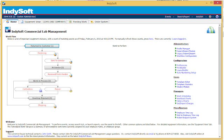224x140 pixels.
Task: Click the Pending Work tab icon
Action: [70, 22]
